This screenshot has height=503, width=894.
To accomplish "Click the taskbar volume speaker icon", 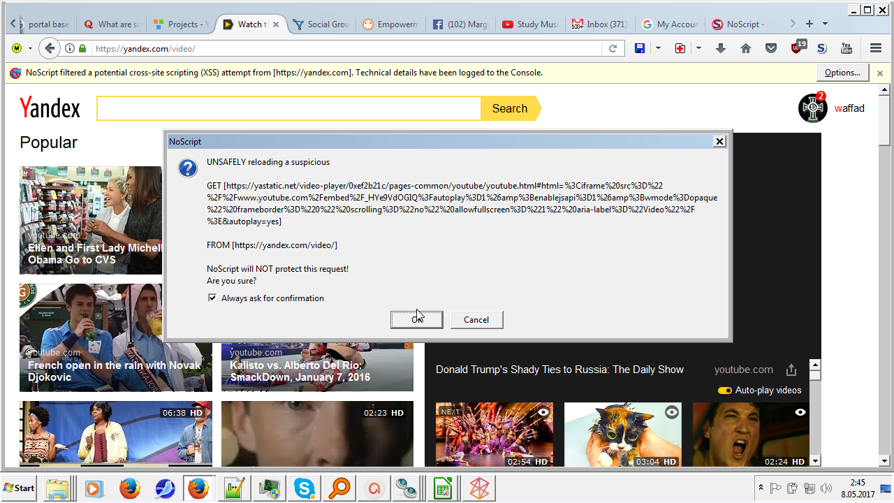I will tap(826, 488).
